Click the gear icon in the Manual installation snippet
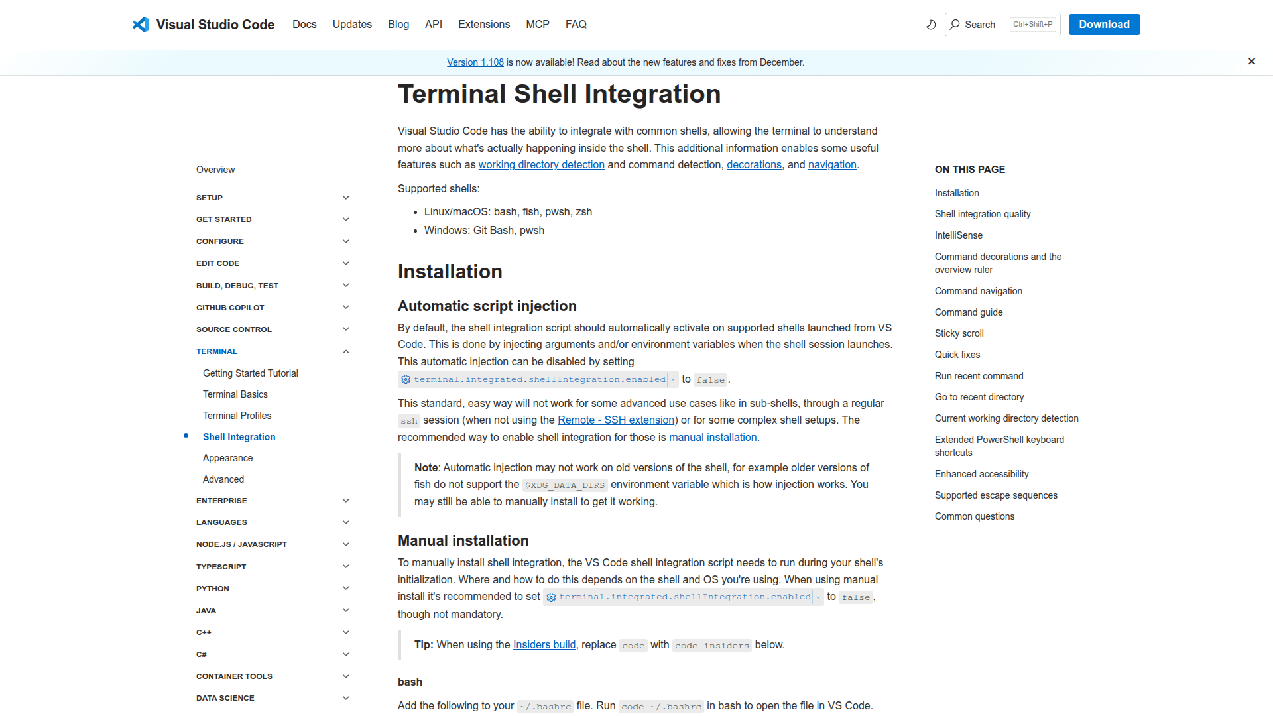The height and width of the screenshot is (716, 1273). point(551,597)
